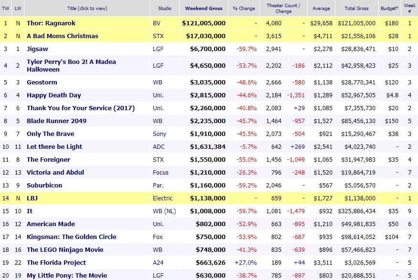
Task: Select the +269 theater change value
Action: click(x=298, y=146)
